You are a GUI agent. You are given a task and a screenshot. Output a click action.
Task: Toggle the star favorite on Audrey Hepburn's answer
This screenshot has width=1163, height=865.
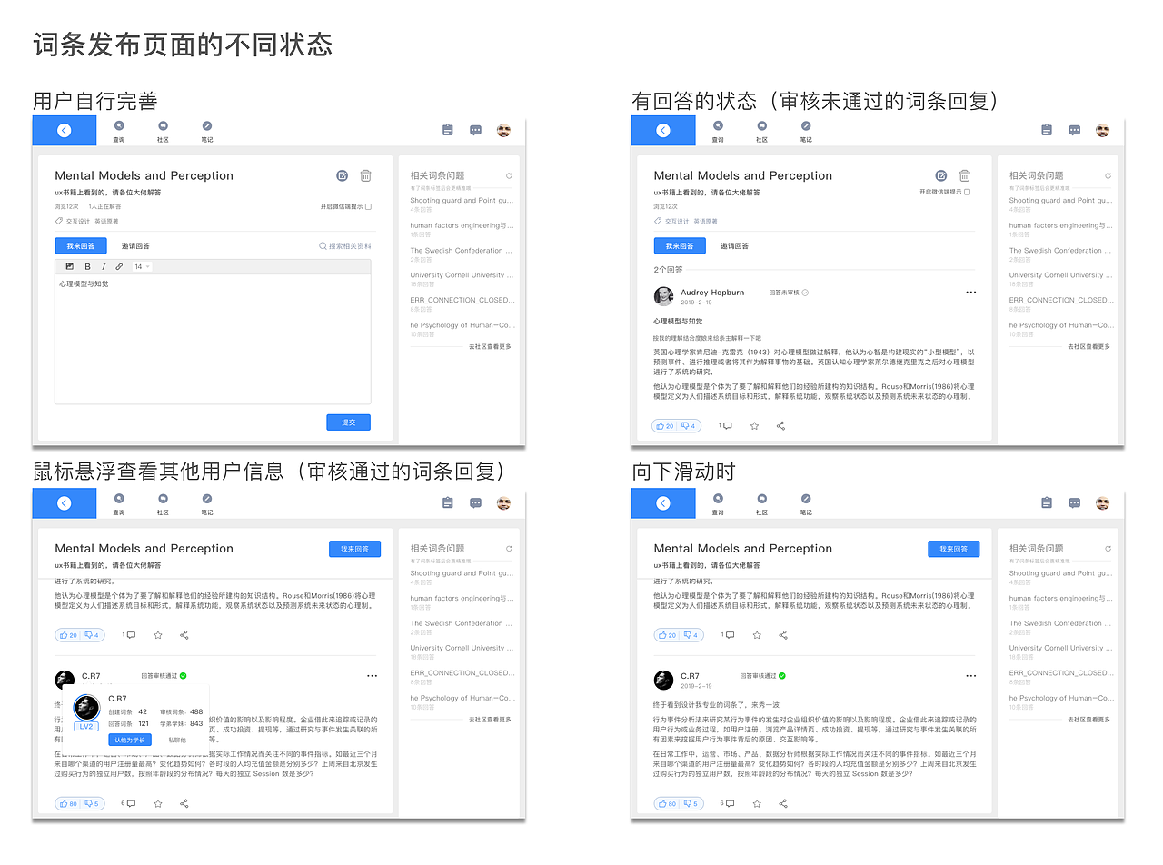pos(755,425)
